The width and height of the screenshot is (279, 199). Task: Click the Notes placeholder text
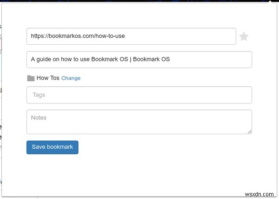(39, 118)
